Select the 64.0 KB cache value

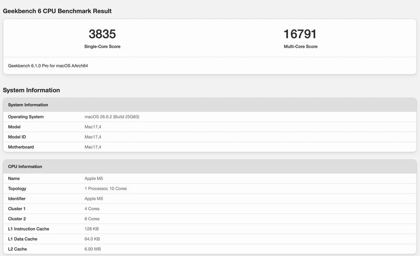click(x=92, y=239)
